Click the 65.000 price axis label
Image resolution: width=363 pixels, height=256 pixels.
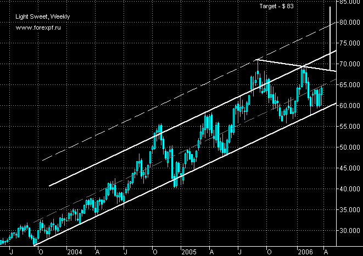350,85
